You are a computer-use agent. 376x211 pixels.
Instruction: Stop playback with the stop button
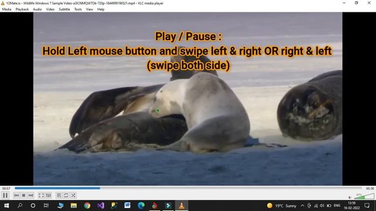coord(23,195)
